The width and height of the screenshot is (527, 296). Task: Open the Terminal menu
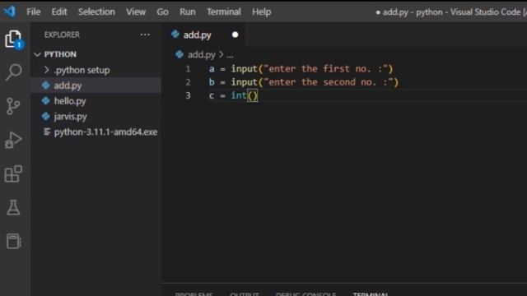point(224,12)
